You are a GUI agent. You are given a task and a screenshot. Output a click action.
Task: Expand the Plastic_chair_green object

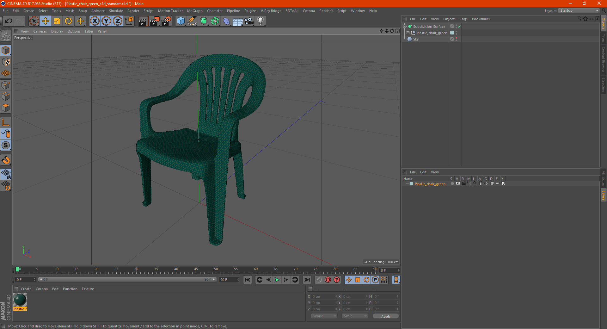[x=408, y=33]
